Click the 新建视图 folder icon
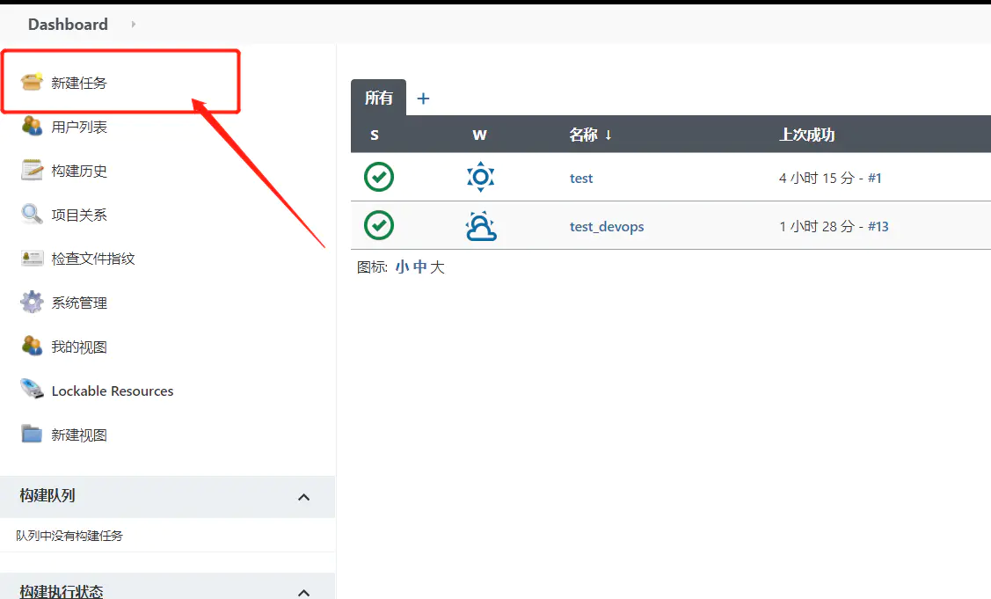The width and height of the screenshot is (991, 599). pos(32,434)
